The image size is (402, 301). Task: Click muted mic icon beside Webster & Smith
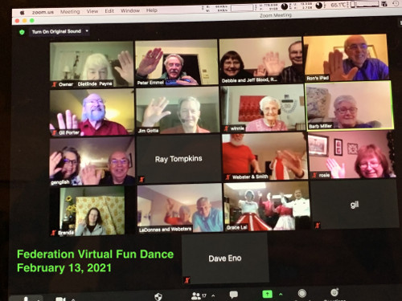coord(228,177)
